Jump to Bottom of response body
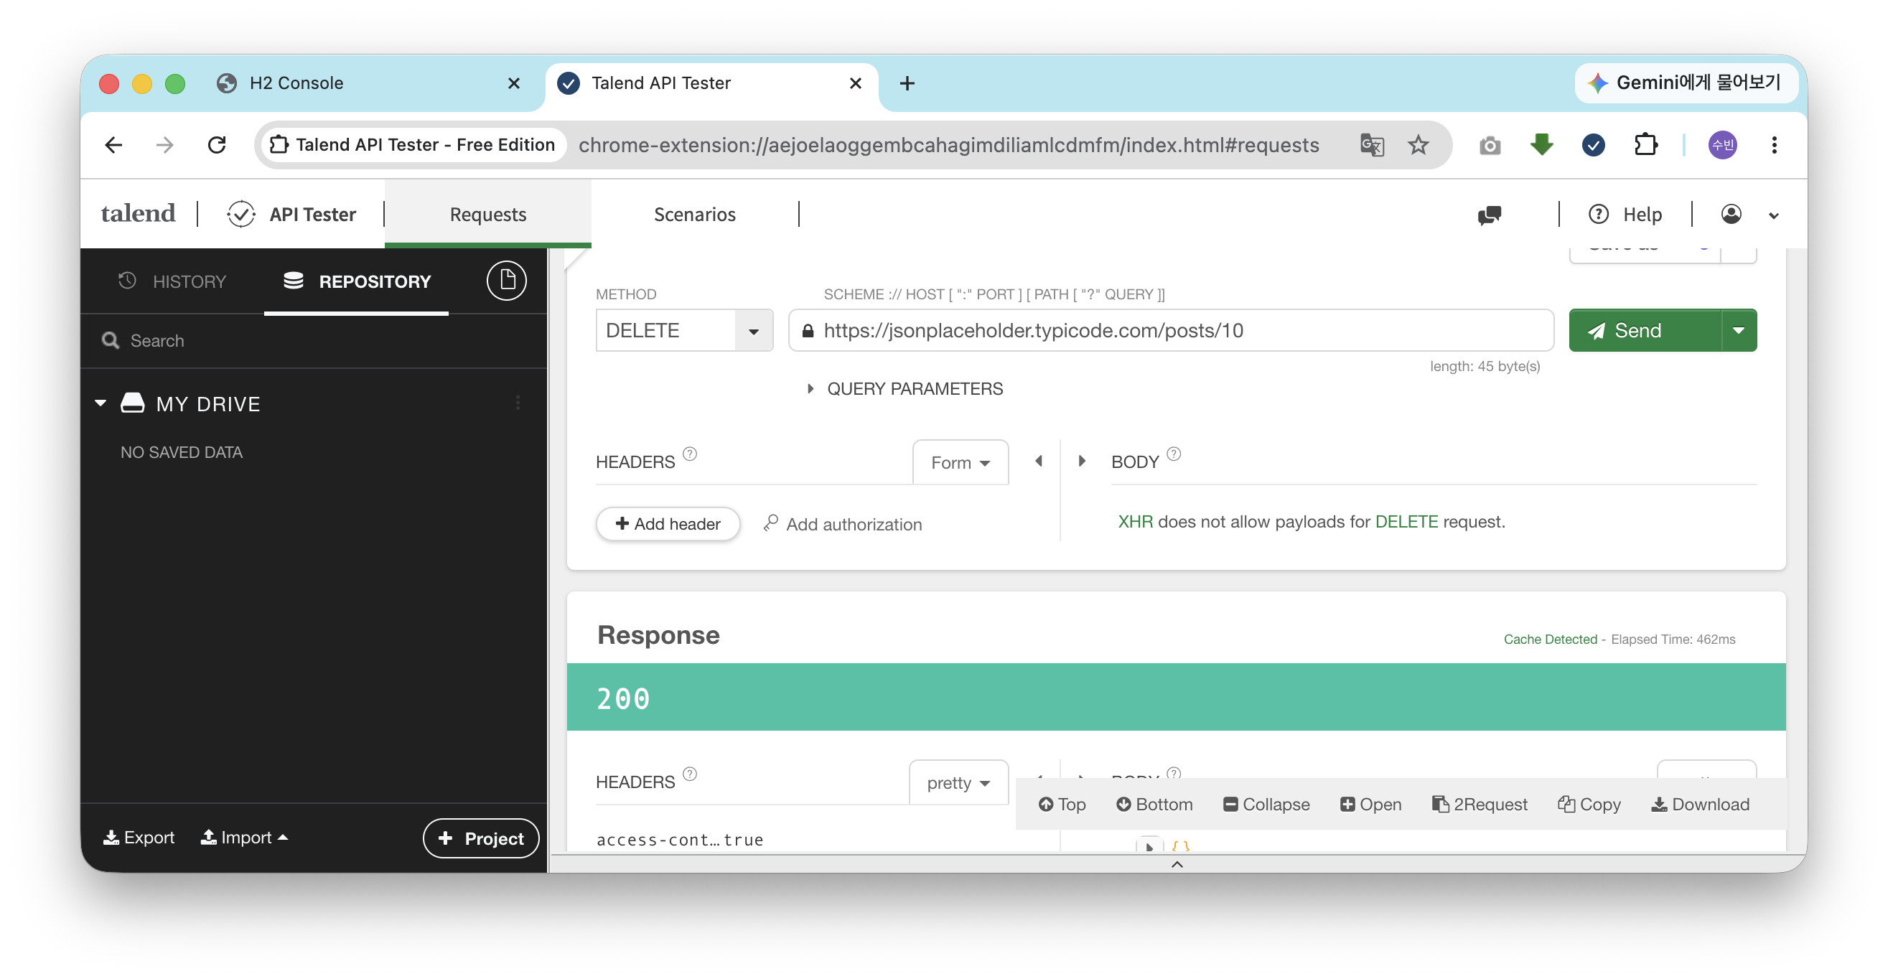Screen dimensions: 1888x979 1154,805
